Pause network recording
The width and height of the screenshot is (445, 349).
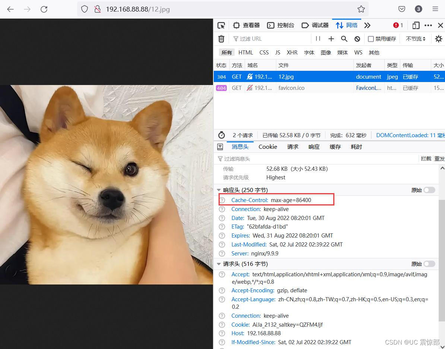click(x=318, y=39)
